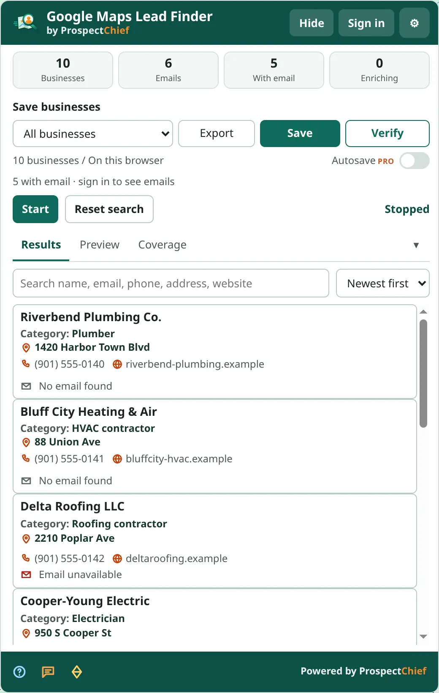This screenshot has height=693, width=439.
Task: Click the Verify button
Action: point(388,134)
